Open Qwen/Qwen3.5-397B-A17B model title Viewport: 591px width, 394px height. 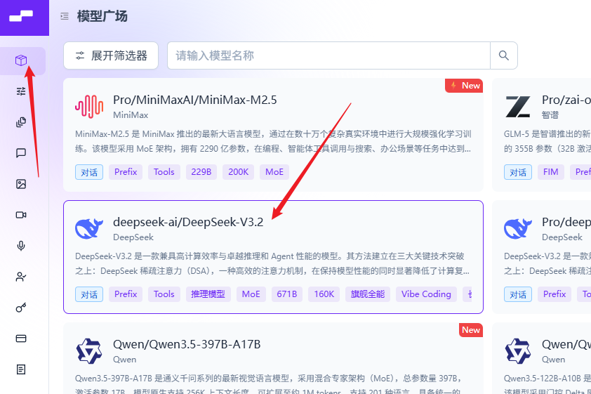(x=187, y=344)
